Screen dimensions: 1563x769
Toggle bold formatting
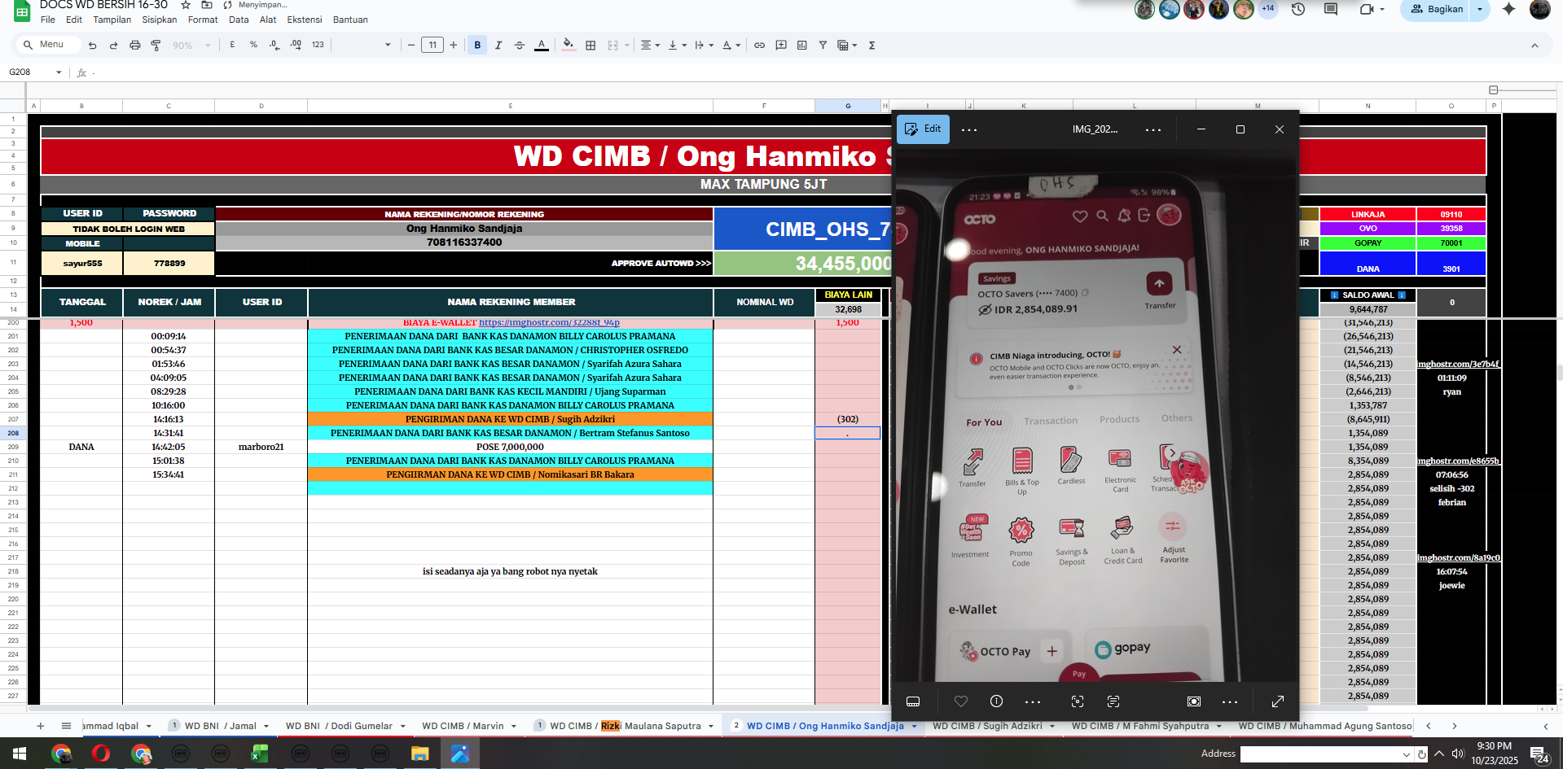coord(477,46)
